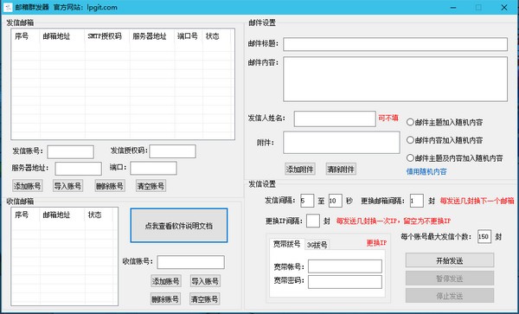Click 状态 column header in sender table
Screen dimensions: 519x314
coord(216,36)
